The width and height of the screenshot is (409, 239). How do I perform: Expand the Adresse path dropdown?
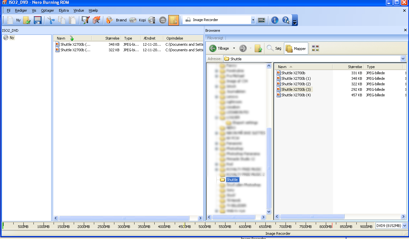point(403,59)
